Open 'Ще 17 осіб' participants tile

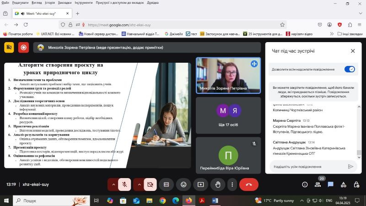click(228, 115)
